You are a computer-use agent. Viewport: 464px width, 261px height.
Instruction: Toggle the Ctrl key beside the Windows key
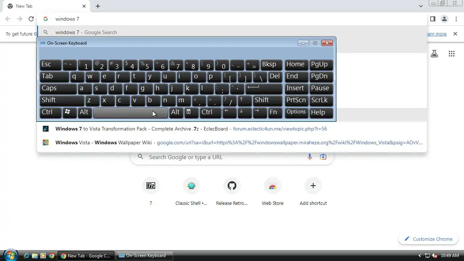point(50,113)
